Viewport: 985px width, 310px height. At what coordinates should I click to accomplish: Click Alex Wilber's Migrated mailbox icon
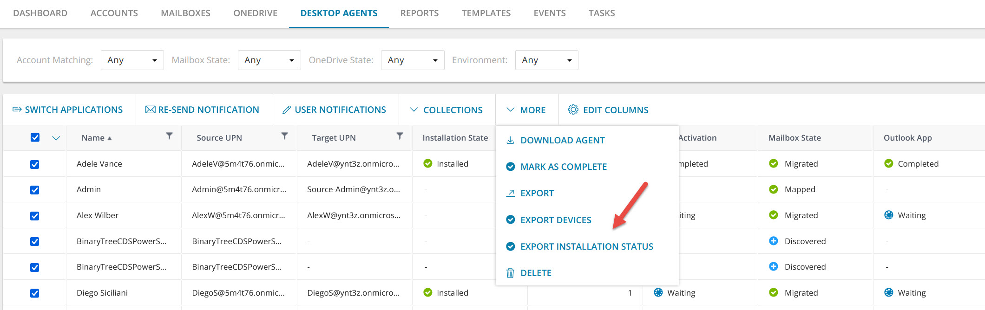pyautogui.click(x=774, y=215)
